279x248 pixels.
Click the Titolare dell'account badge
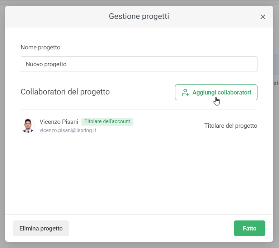click(x=107, y=122)
